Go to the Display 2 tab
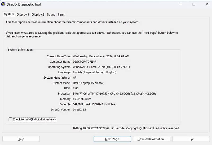This screenshot has height=145, width=212. pos(38,15)
